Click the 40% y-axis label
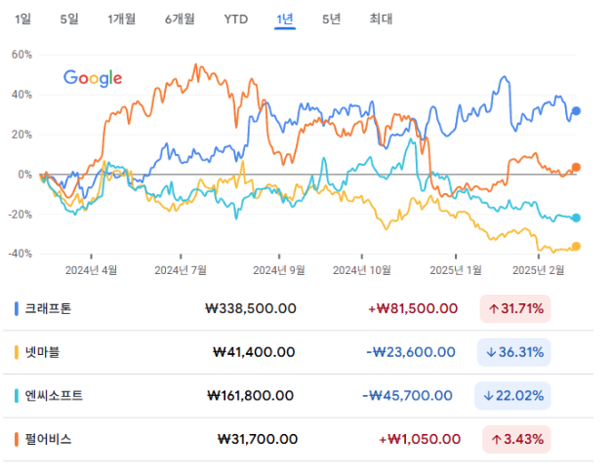611x475 pixels. point(21,95)
